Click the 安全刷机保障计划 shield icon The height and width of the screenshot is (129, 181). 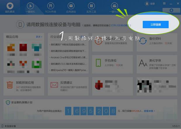click(x=8, y=103)
